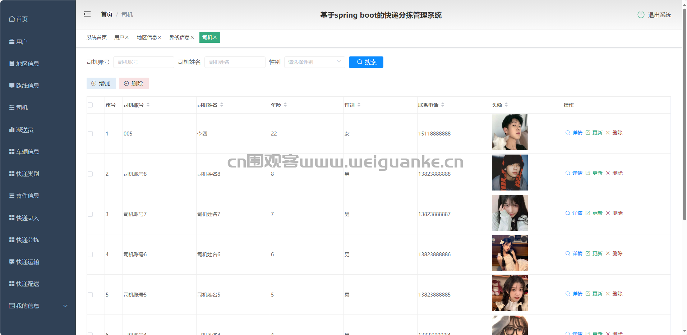
Task: Open 快递分拣 in the side menu
Action: 27,240
